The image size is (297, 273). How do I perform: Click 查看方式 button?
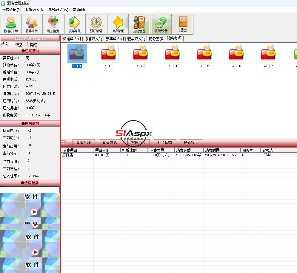pyautogui.click(x=110, y=142)
